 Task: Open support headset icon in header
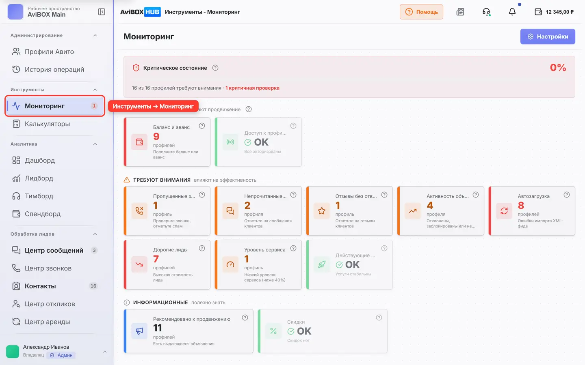(x=486, y=12)
